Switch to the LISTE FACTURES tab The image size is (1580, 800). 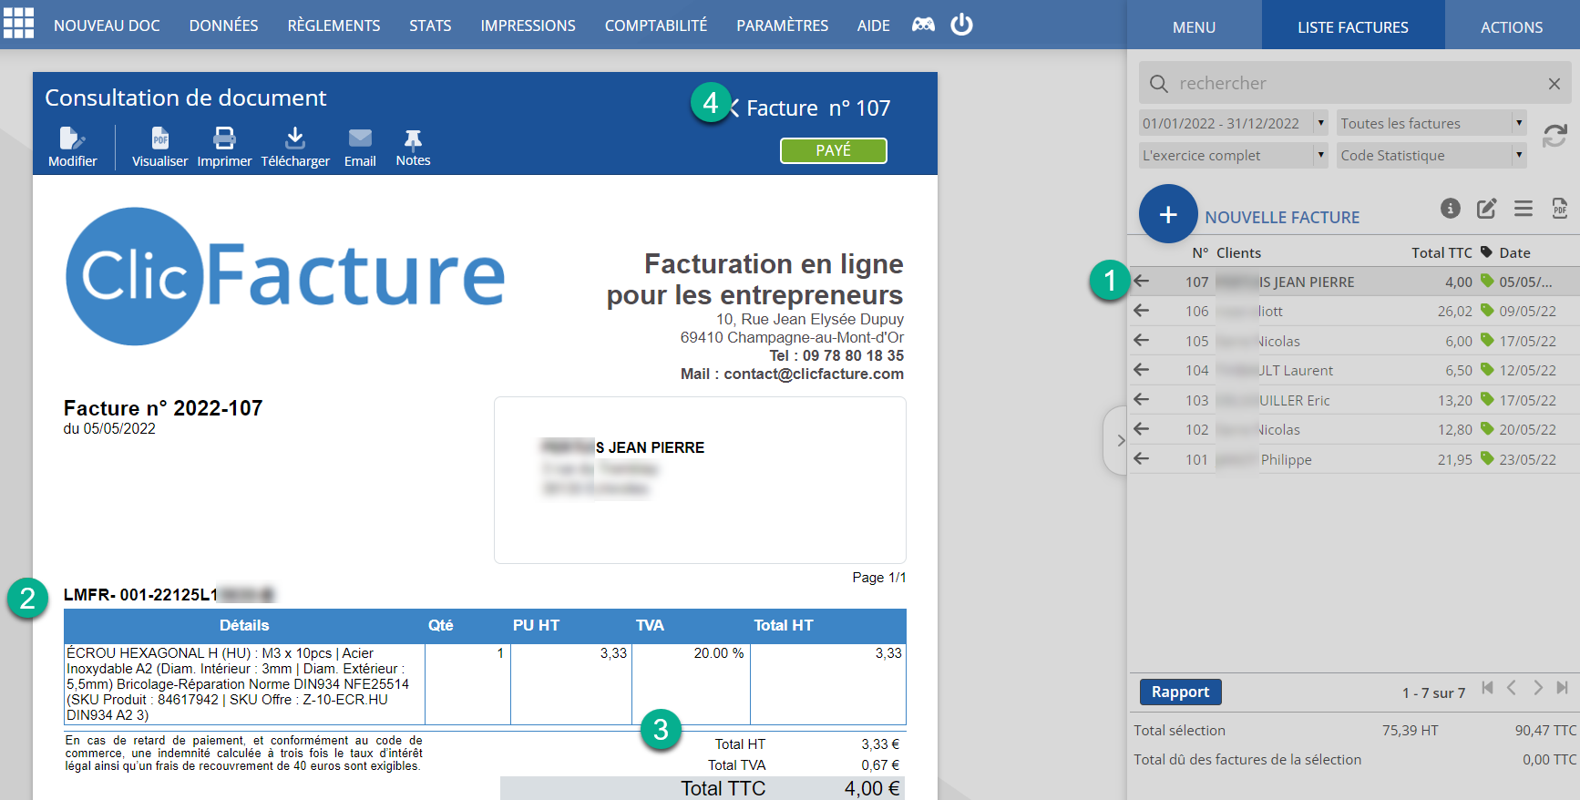[1353, 26]
